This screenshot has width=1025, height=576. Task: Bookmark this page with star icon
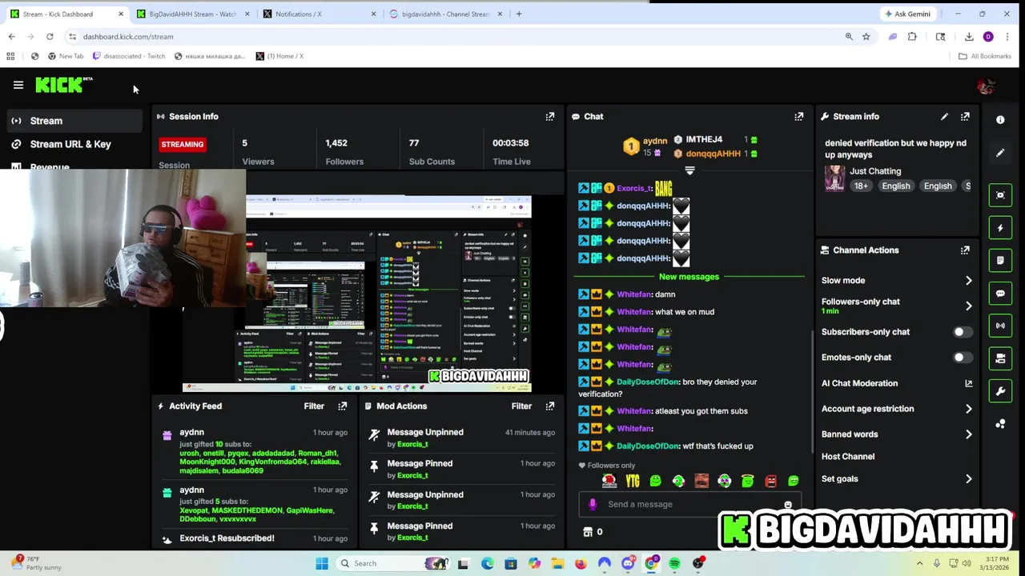click(866, 37)
